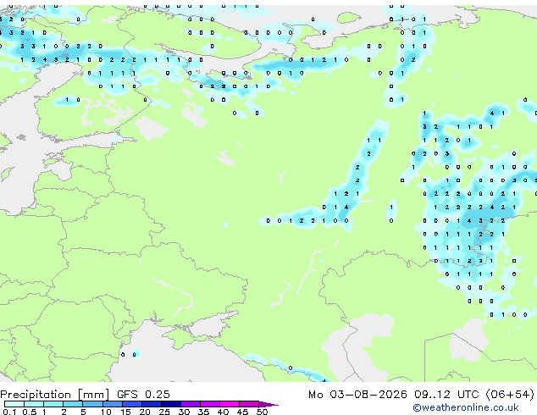Click the '45' legend scale label
This screenshot has height=415, width=537.
coord(242,412)
